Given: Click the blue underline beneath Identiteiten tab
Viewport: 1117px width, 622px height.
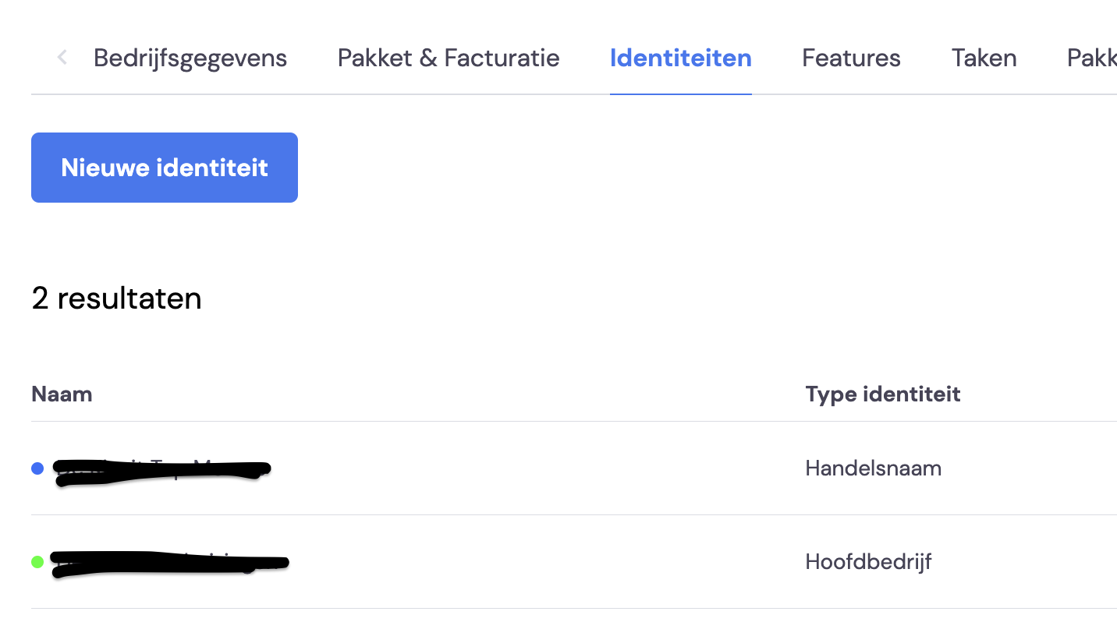Looking at the screenshot, I should (x=681, y=94).
